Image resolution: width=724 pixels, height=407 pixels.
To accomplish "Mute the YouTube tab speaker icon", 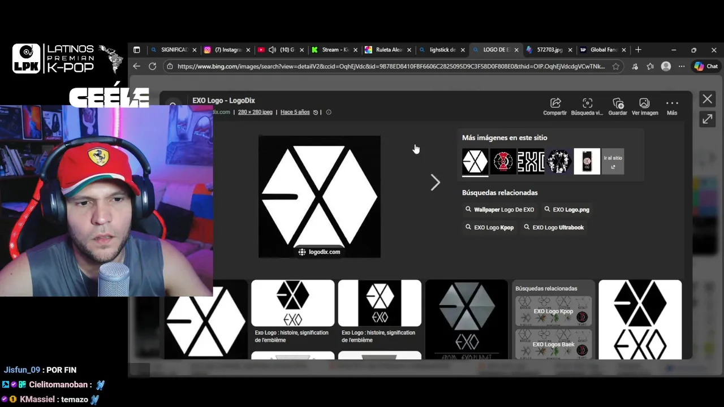I will tap(272, 50).
